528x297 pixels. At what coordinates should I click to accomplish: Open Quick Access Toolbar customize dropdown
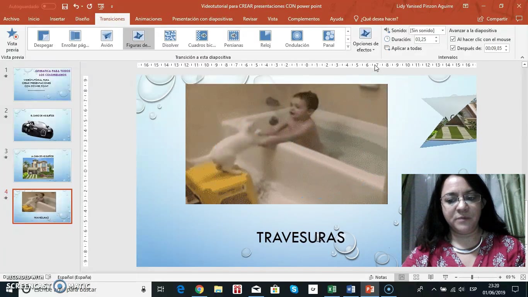click(x=112, y=6)
